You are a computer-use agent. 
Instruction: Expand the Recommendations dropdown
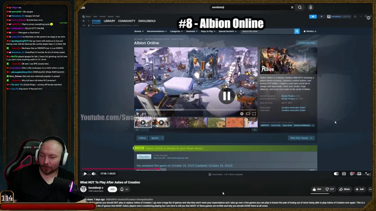click(x=157, y=31)
